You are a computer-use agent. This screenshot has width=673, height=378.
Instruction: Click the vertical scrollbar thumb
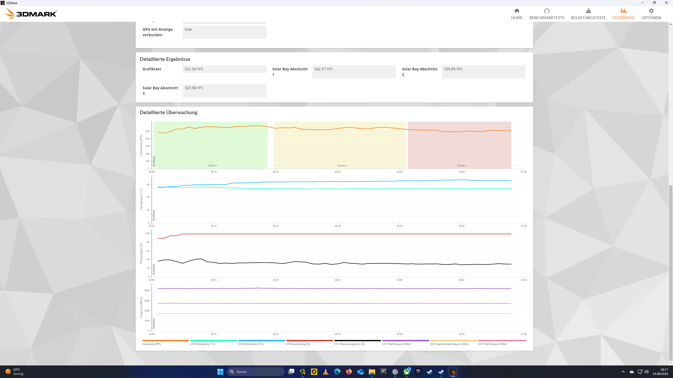pos(671,273)
